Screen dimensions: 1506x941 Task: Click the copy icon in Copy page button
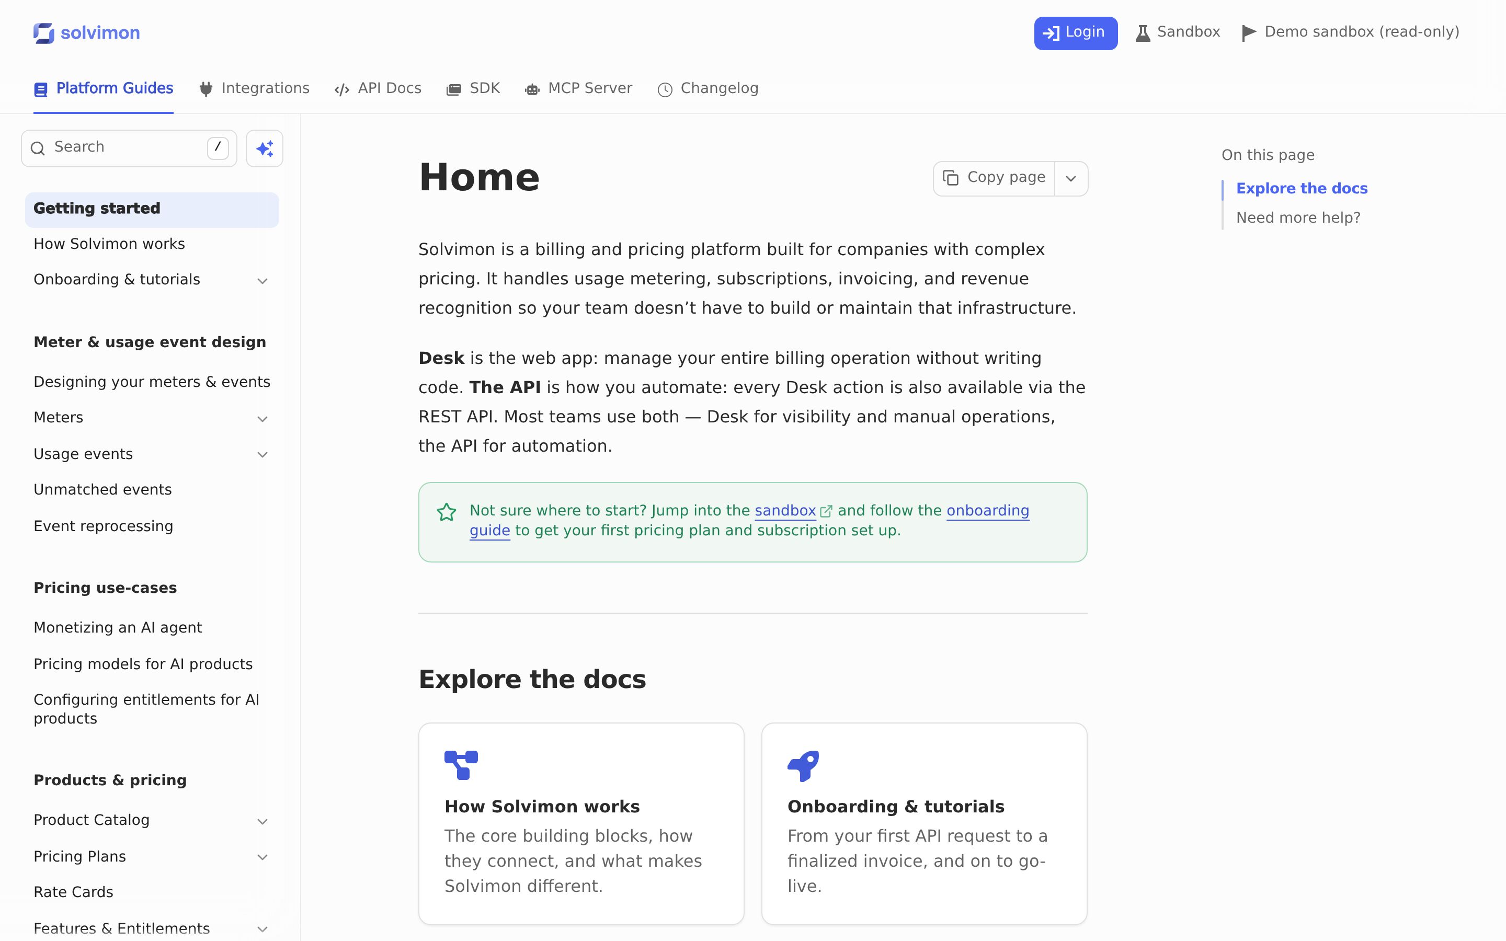(x=950, y=178)
